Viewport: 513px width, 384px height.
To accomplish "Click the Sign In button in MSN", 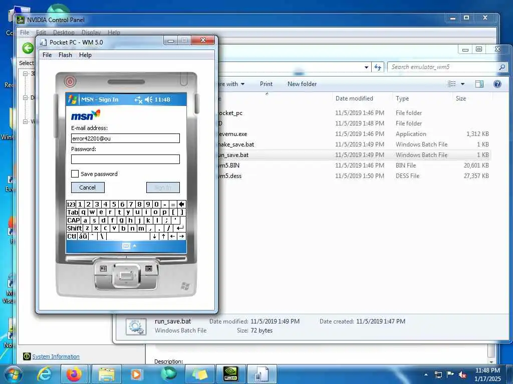I will point(163,187).
